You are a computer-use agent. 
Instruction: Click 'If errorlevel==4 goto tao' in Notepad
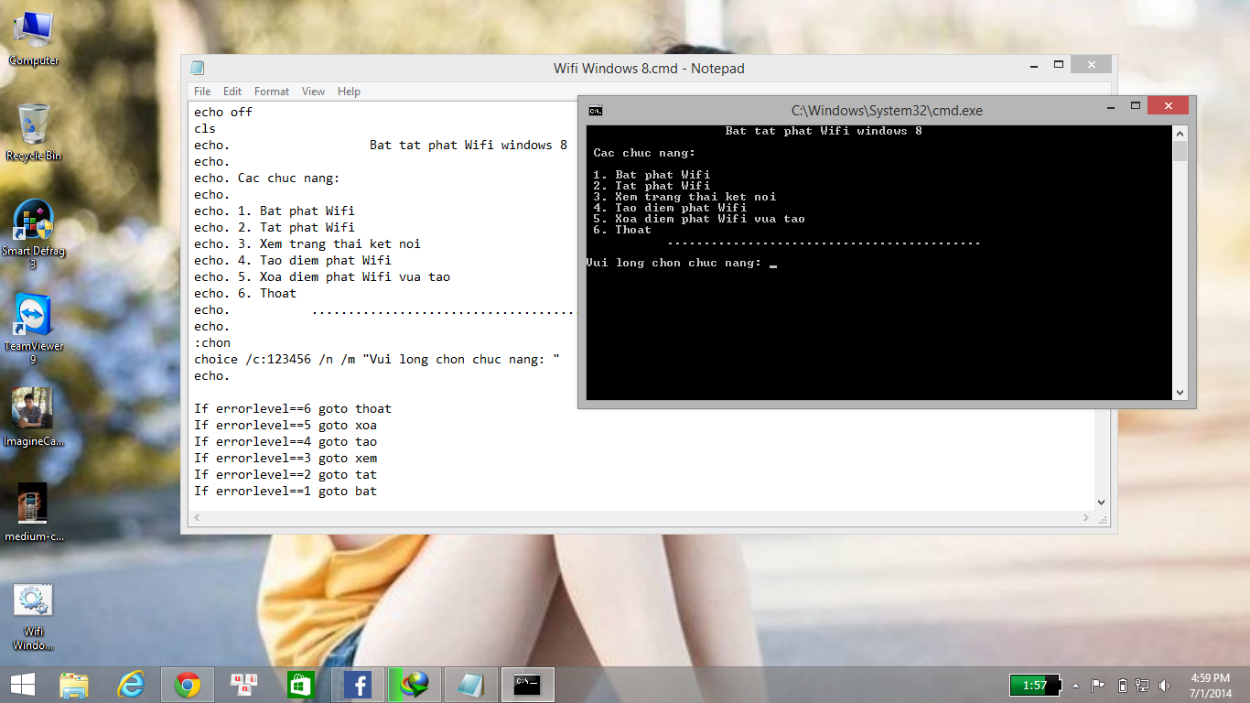[286, 441]
